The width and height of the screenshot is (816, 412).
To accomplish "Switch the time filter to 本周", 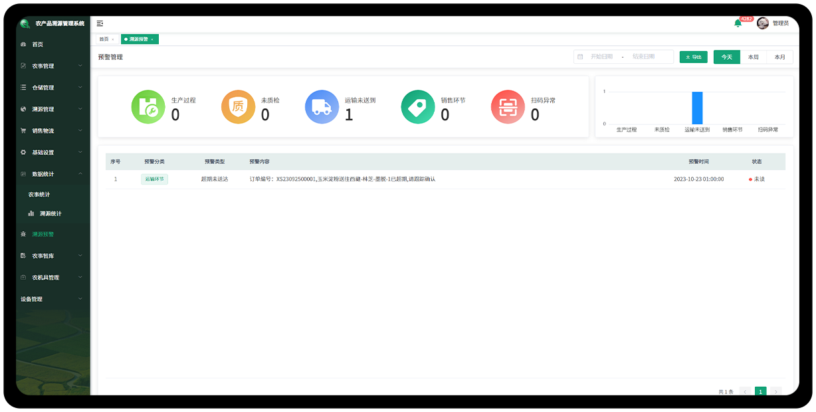I will coord(753,57).
